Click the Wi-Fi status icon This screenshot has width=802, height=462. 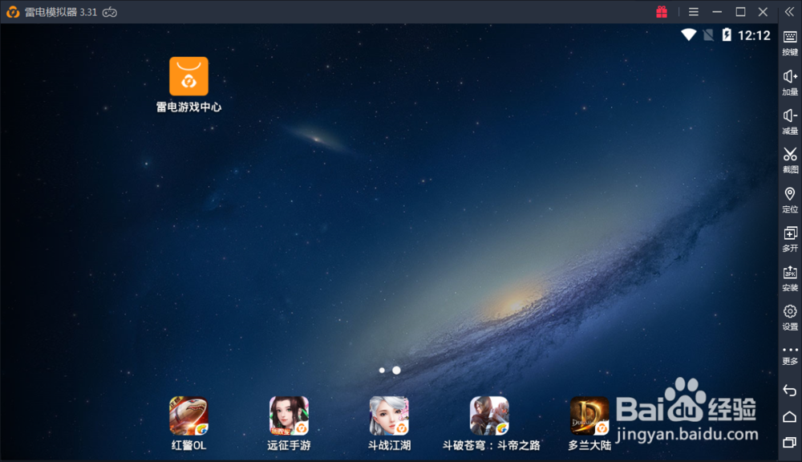point(688,34)
